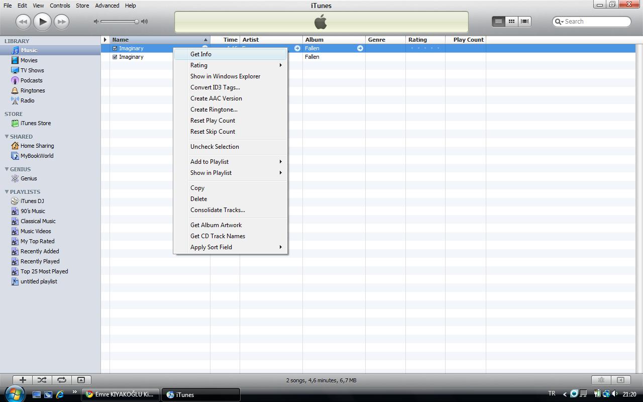Choose Get Album Artwork
Image resolution: width=643 pixels, height=402 pixels.
(231, 225)
